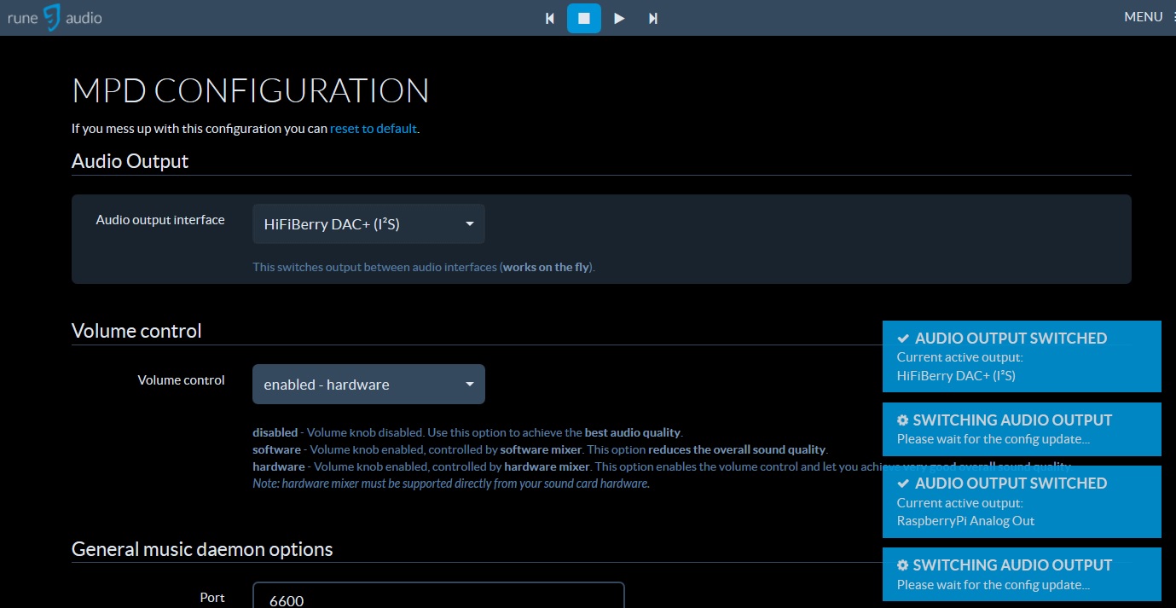Skip to the previous track

click(550, 18)
